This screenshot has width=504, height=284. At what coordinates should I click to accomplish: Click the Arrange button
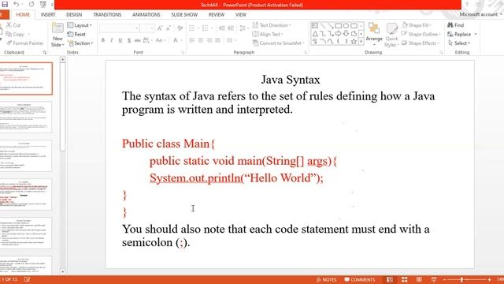(374, 34)
